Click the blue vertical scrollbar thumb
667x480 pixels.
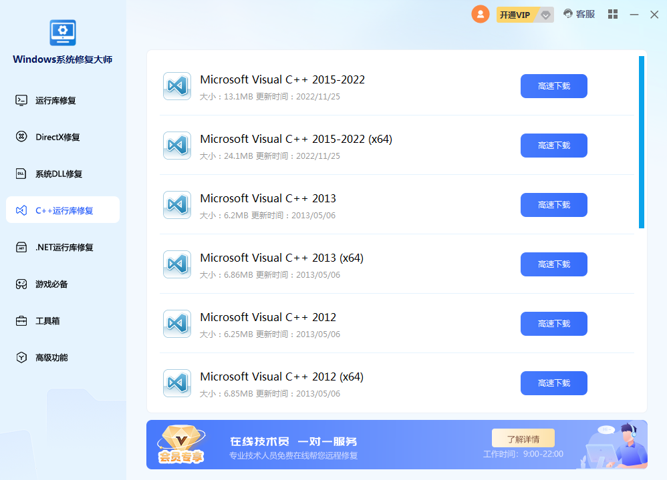tap(642, 142)
